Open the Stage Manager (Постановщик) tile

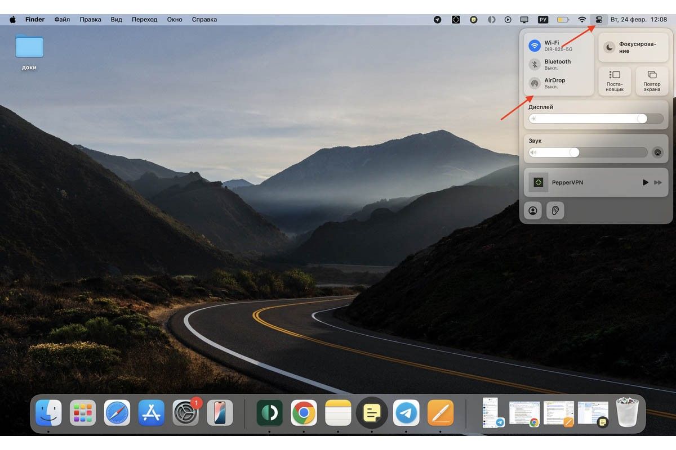(x=615, y=81)
